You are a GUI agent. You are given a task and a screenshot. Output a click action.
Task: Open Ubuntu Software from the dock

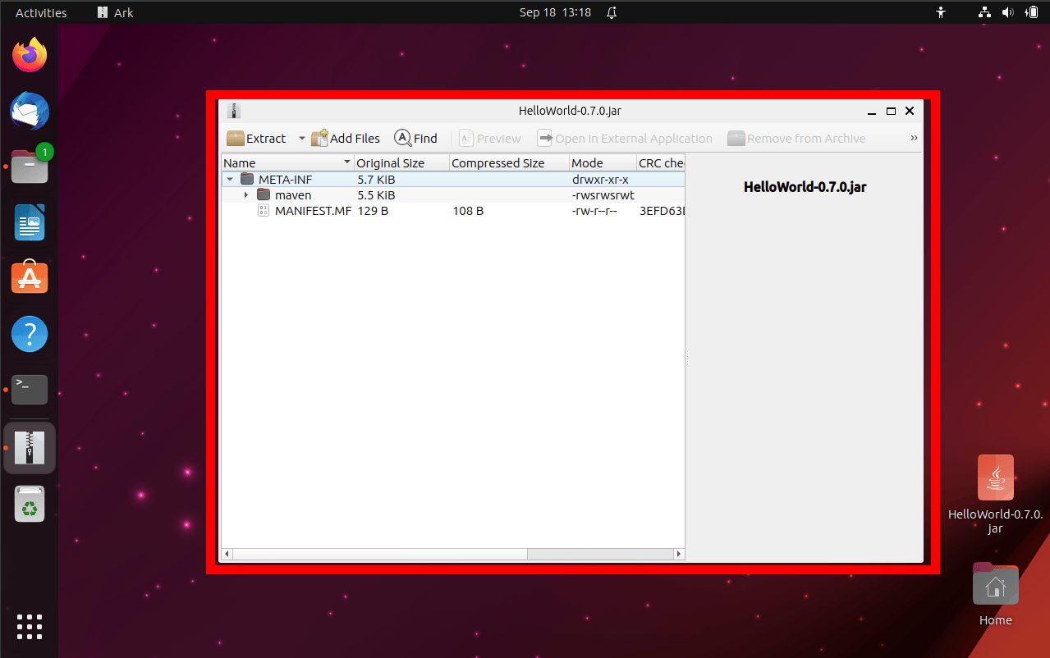(30, 277)
